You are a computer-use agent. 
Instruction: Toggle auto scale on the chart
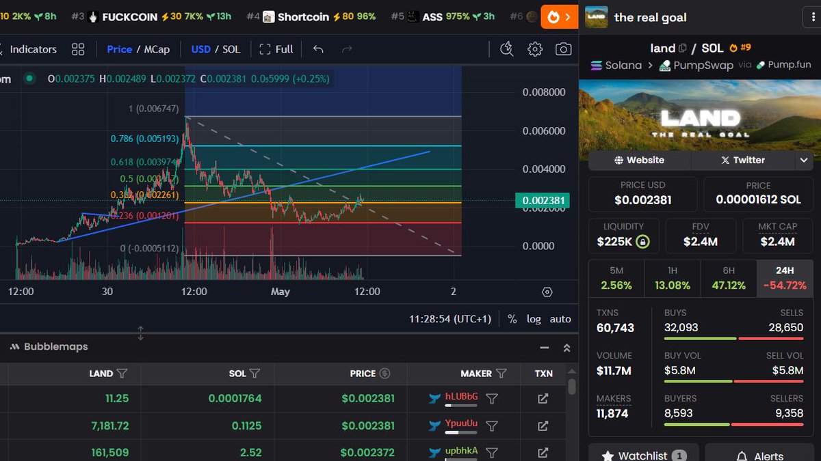click(560, 319)
